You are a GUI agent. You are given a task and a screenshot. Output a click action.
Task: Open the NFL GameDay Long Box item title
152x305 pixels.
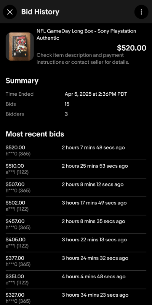tap(86, 34)
